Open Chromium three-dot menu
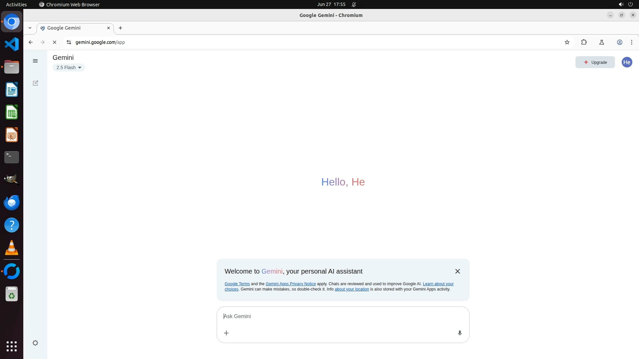639x359 pixels. 631,42
